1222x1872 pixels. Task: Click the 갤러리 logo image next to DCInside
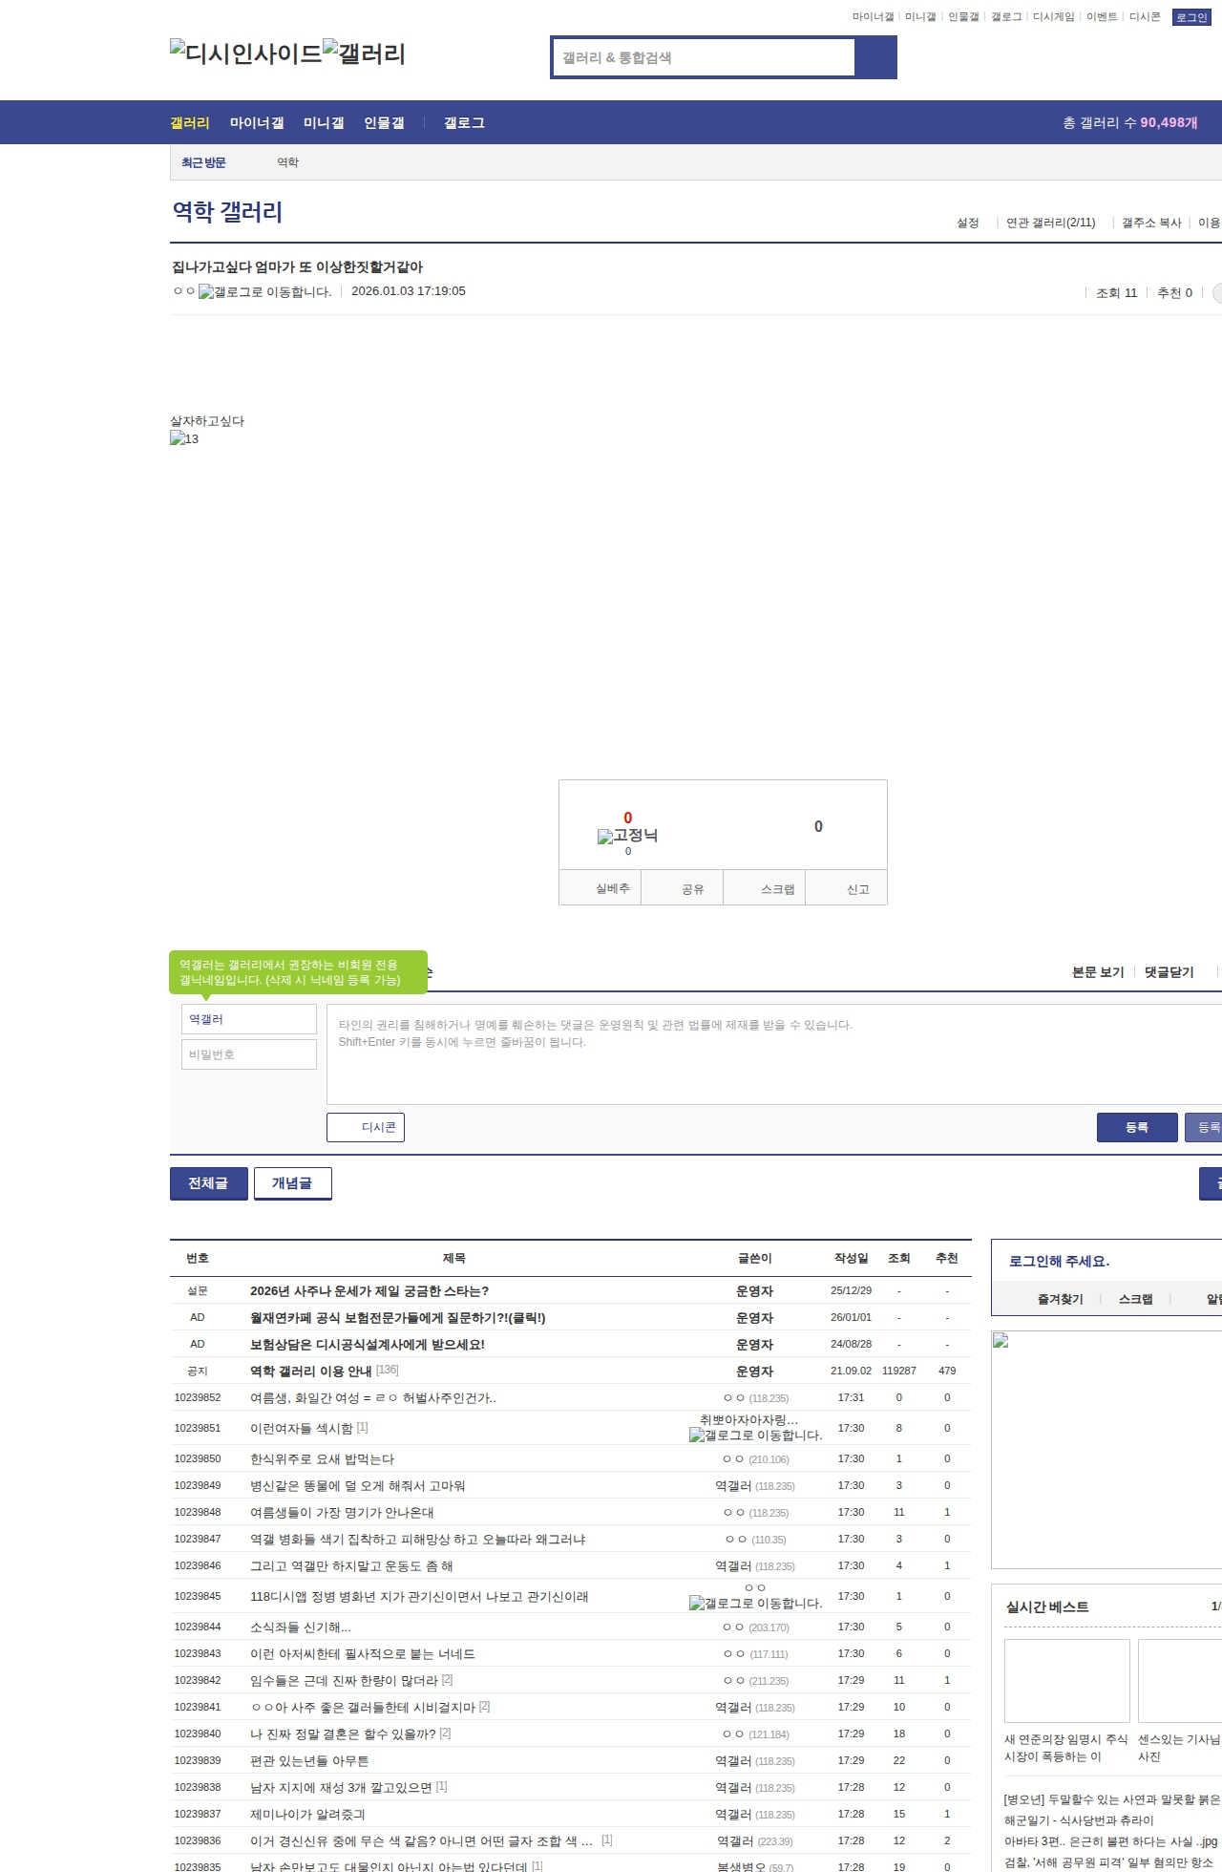364,53
